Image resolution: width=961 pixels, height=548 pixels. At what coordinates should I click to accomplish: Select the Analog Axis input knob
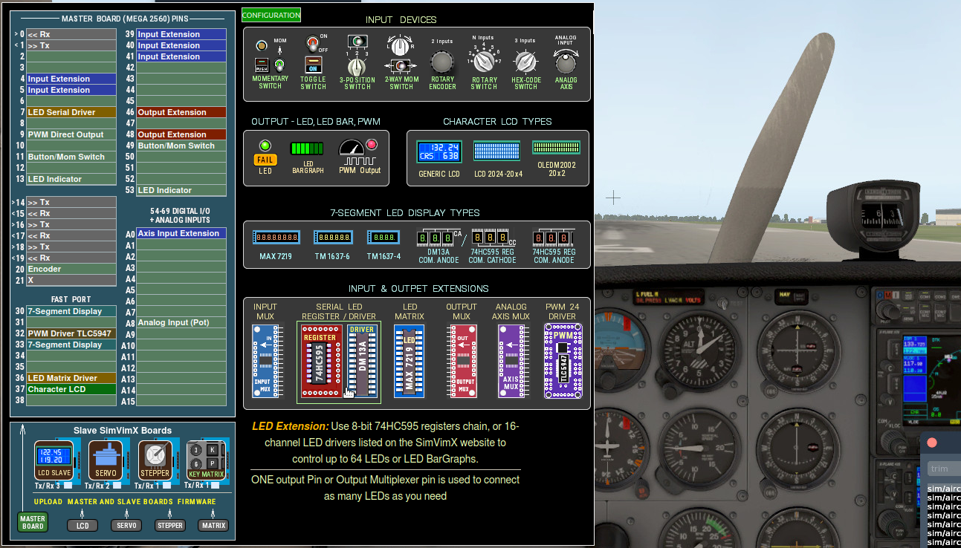[566, 62]
